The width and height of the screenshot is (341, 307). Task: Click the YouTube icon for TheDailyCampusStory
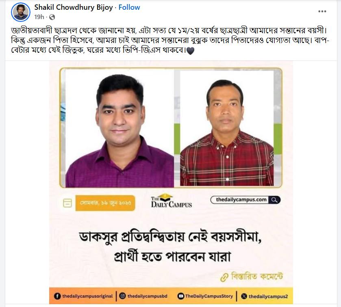tap(180, 296)
